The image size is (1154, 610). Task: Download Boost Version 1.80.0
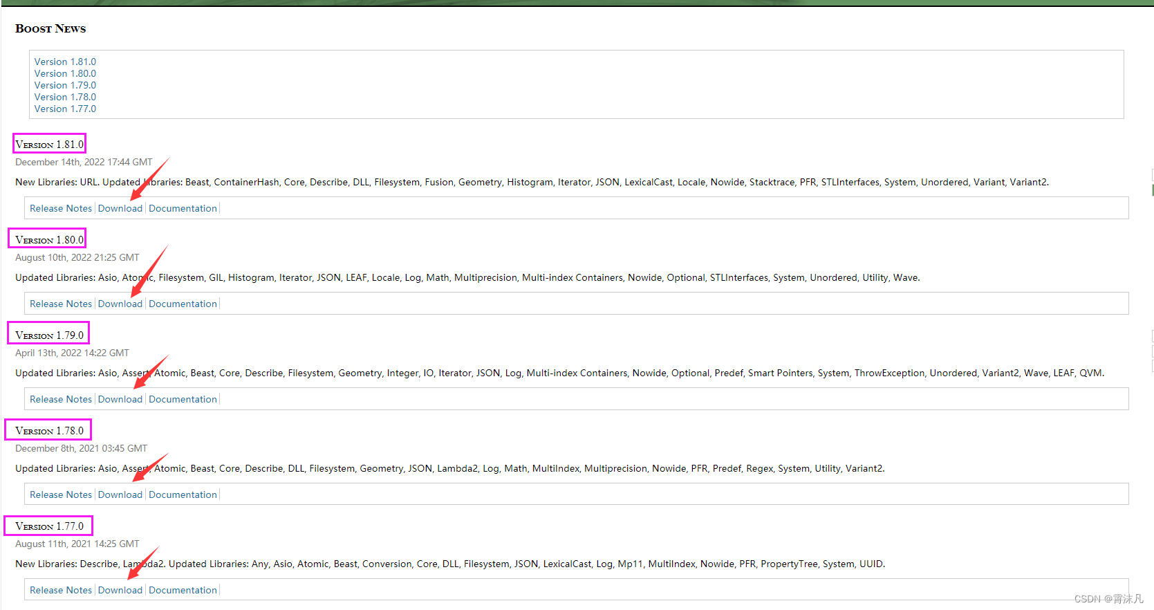click(x=120, y=304)
